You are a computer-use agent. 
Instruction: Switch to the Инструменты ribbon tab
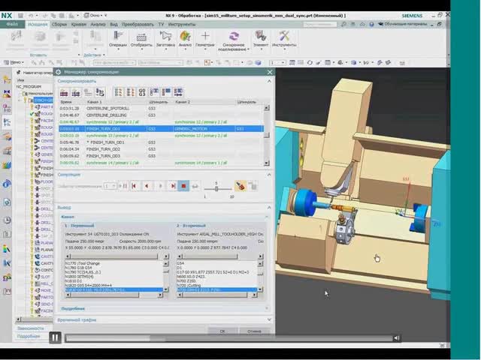[x=182, y=24]
